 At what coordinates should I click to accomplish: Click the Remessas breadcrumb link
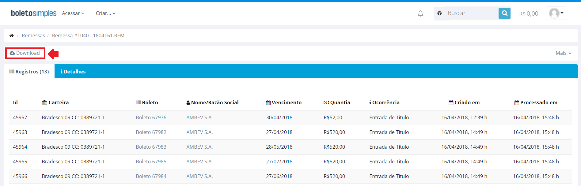[33, 35]
